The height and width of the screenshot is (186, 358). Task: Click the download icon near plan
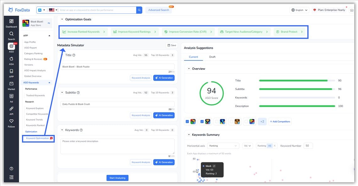352,10
